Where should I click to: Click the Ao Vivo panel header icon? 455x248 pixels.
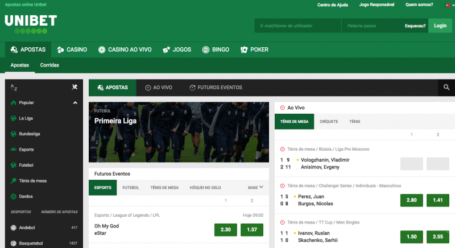point(282,108)
